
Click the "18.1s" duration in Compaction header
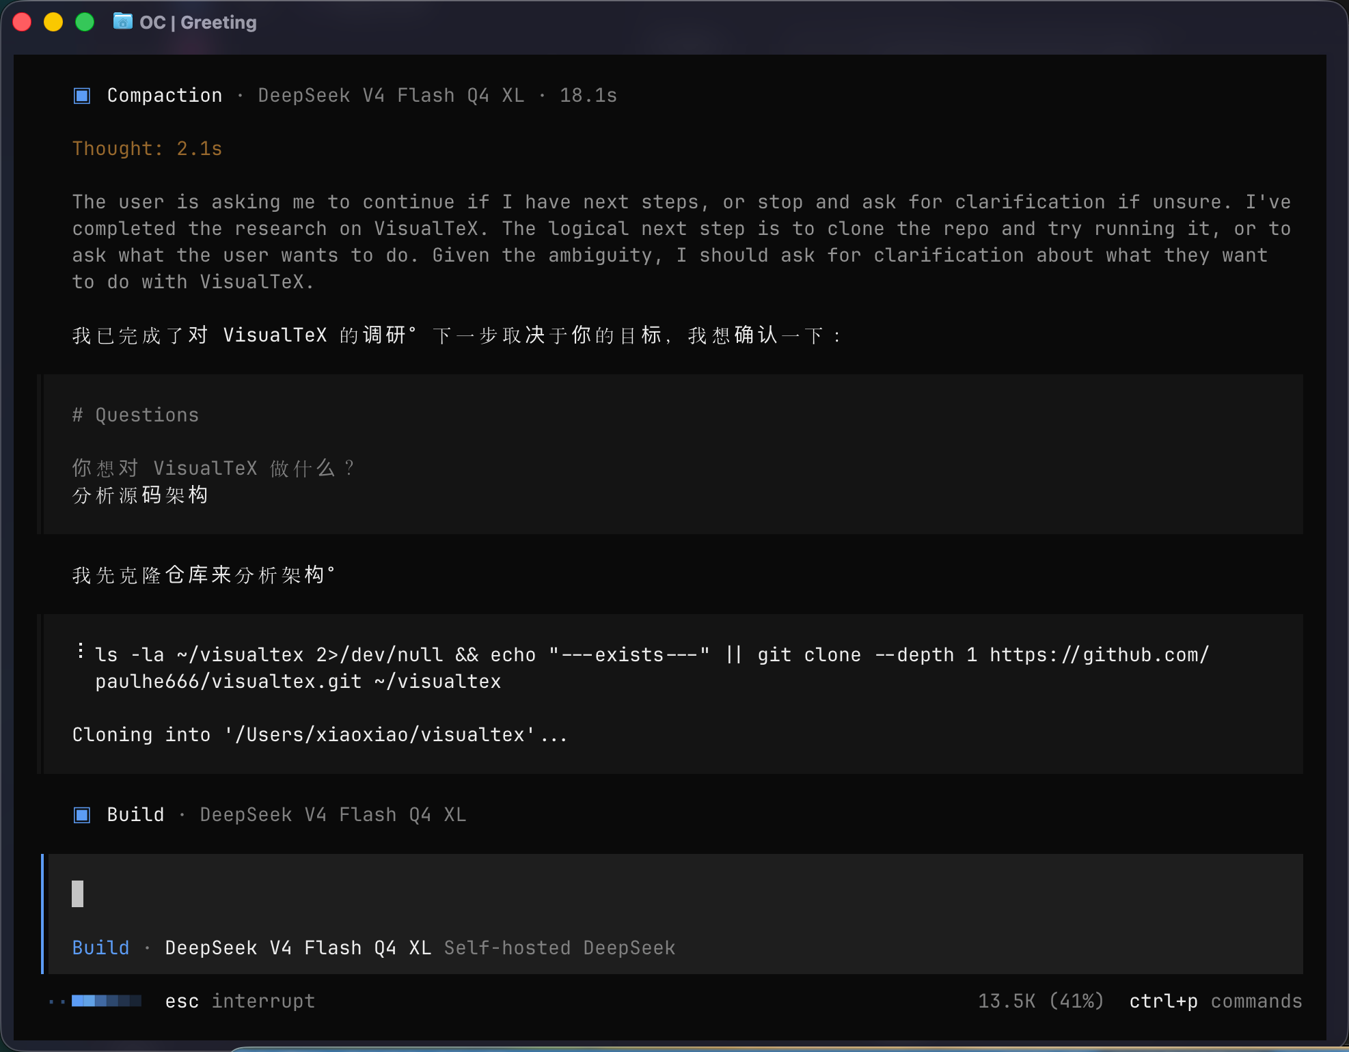pos(588,96)
